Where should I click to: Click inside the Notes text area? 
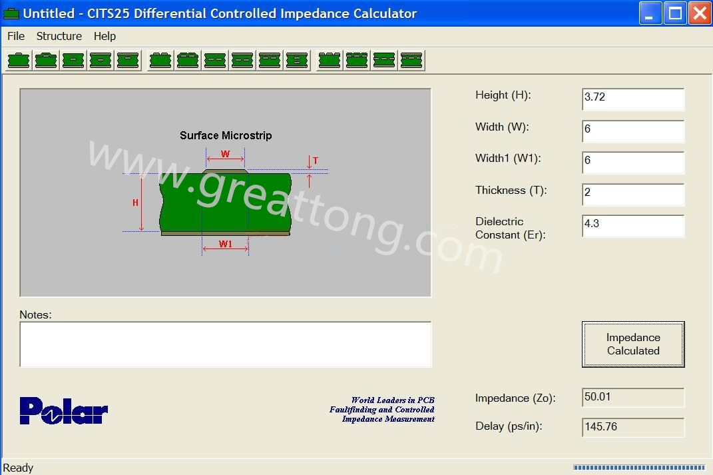pos(225,344)
